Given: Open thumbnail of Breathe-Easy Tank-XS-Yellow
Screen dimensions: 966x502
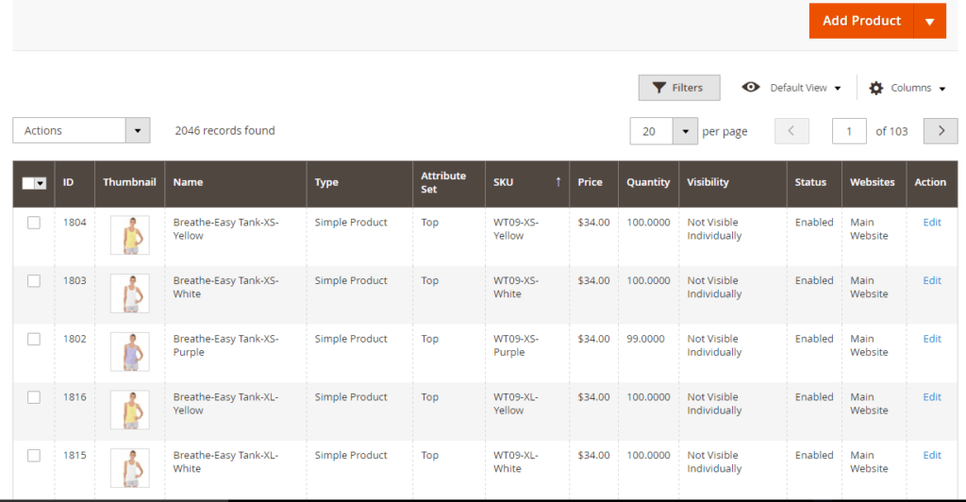Looking at the screenshot, I should point(129,235).
